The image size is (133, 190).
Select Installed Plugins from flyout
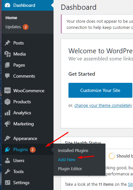tap(73, 151)
